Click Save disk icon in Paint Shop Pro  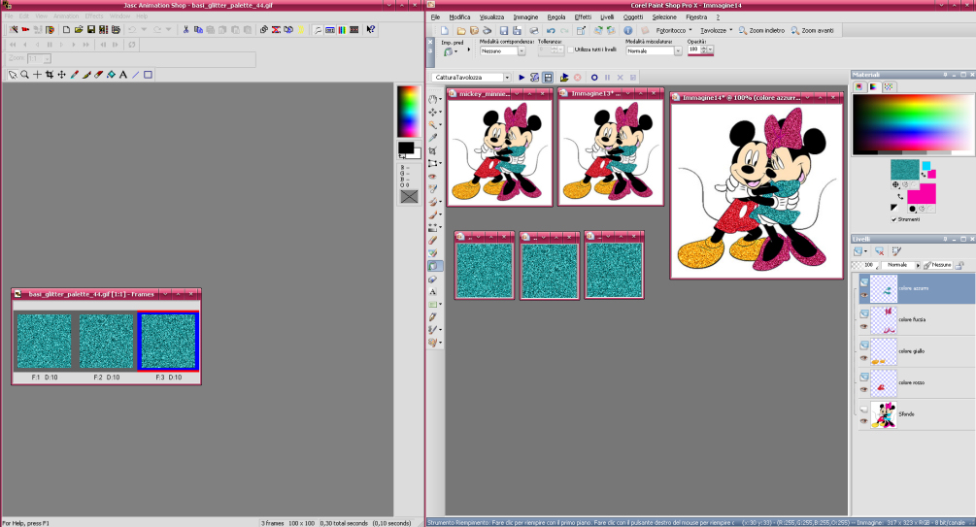(504, 30)
